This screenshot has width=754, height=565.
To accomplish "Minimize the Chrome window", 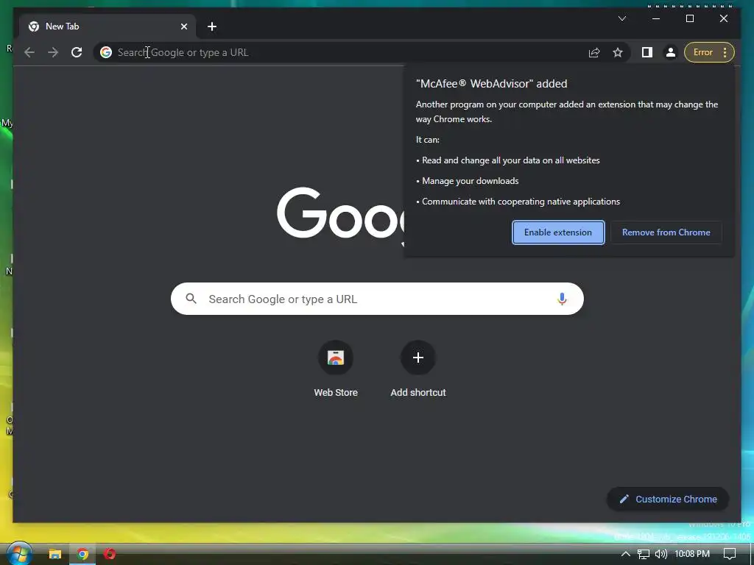I will pyautogui.click(x=656, y=18).
